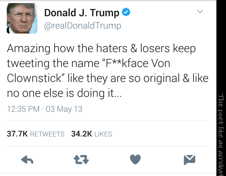This screenshot has height=176, width=226.
Task: Click the Donald J. Trump display name
Action: 82,13
